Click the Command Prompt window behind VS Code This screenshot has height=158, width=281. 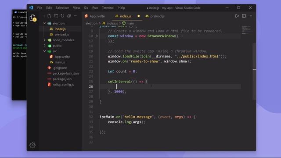pos(19,72)
